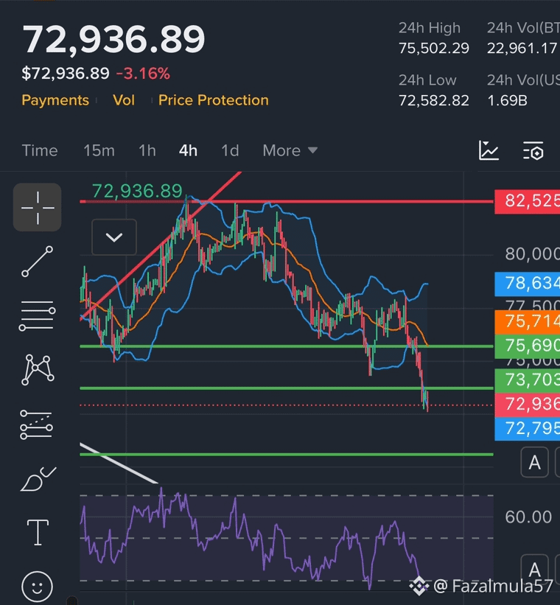Click the 24h High value 75,502.29

point(434,48)
